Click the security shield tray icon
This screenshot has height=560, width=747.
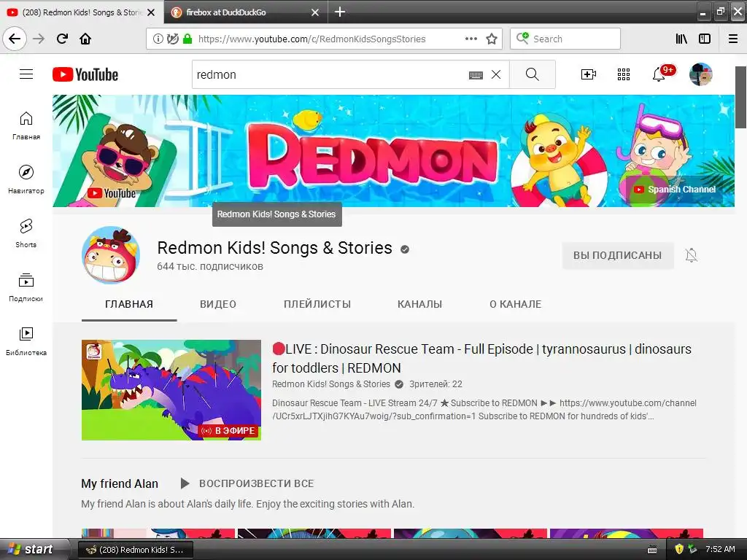click(679, 549)
